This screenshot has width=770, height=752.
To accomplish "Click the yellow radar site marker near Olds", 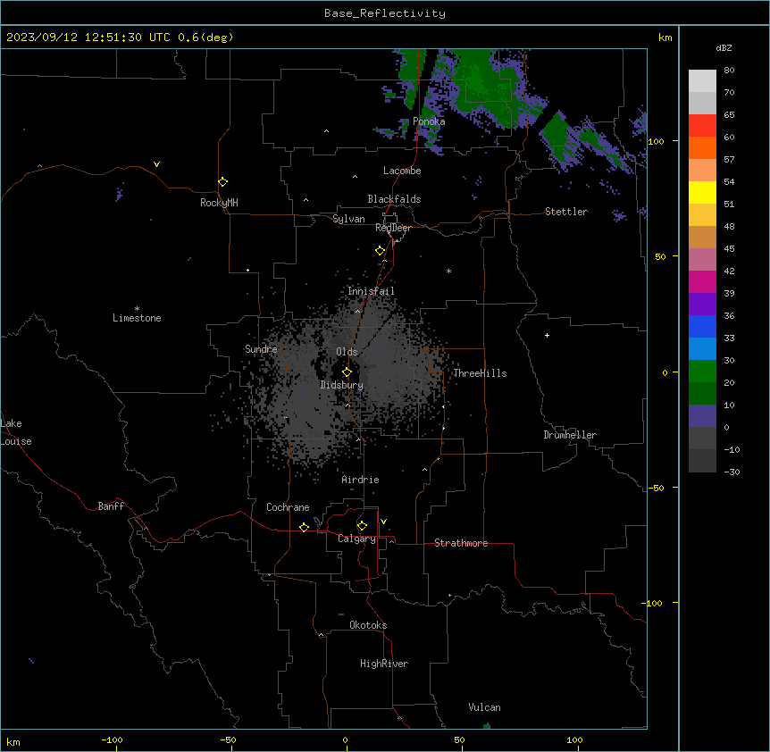I will pos(347,372).
